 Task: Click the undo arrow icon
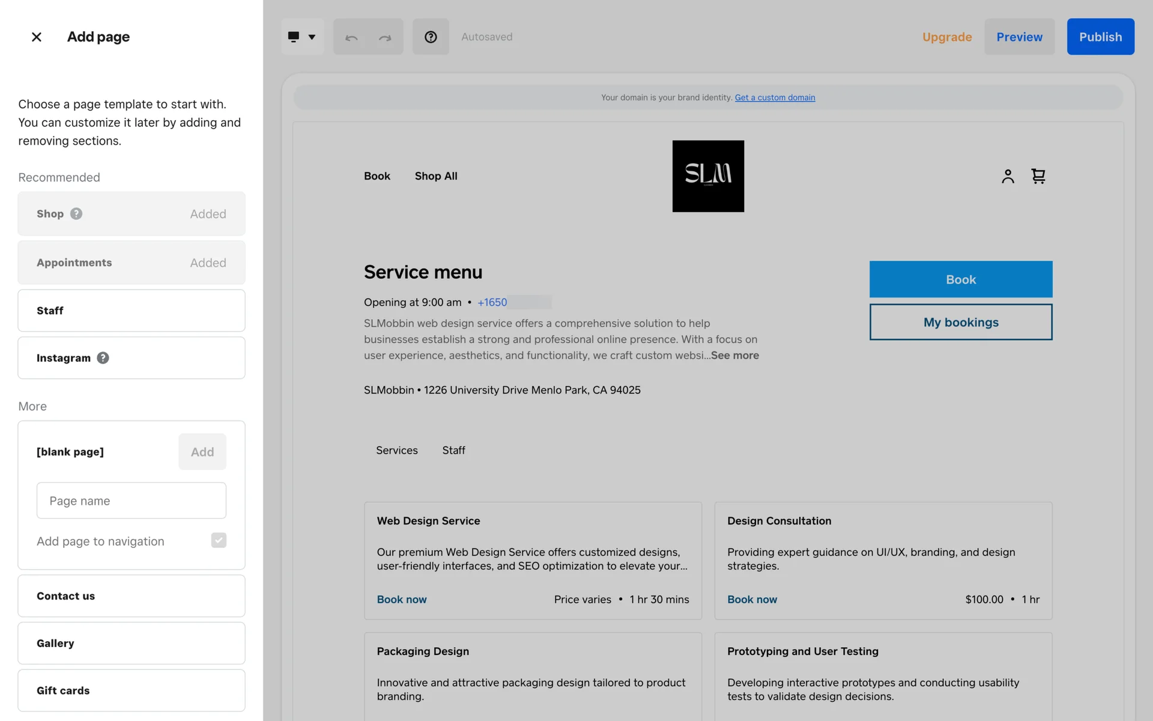(351, 37)
